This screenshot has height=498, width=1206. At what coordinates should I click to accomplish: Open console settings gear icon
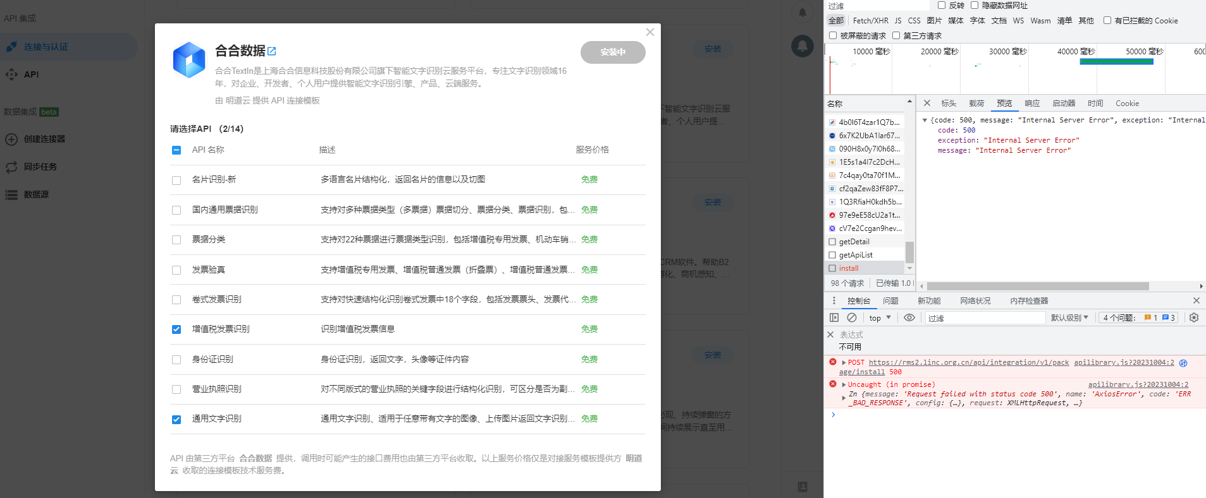(x=1193, y=317)
